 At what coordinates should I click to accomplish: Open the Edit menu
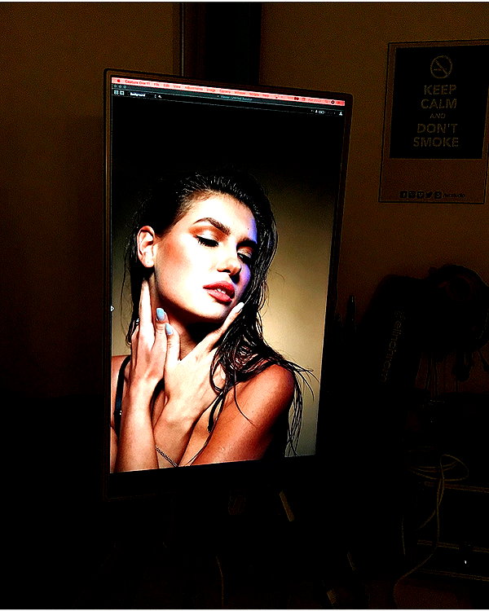[x=166, y=86]
